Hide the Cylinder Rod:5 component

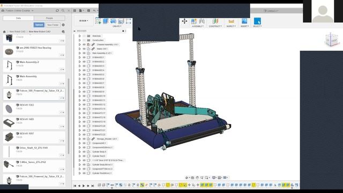coord(84,156)
